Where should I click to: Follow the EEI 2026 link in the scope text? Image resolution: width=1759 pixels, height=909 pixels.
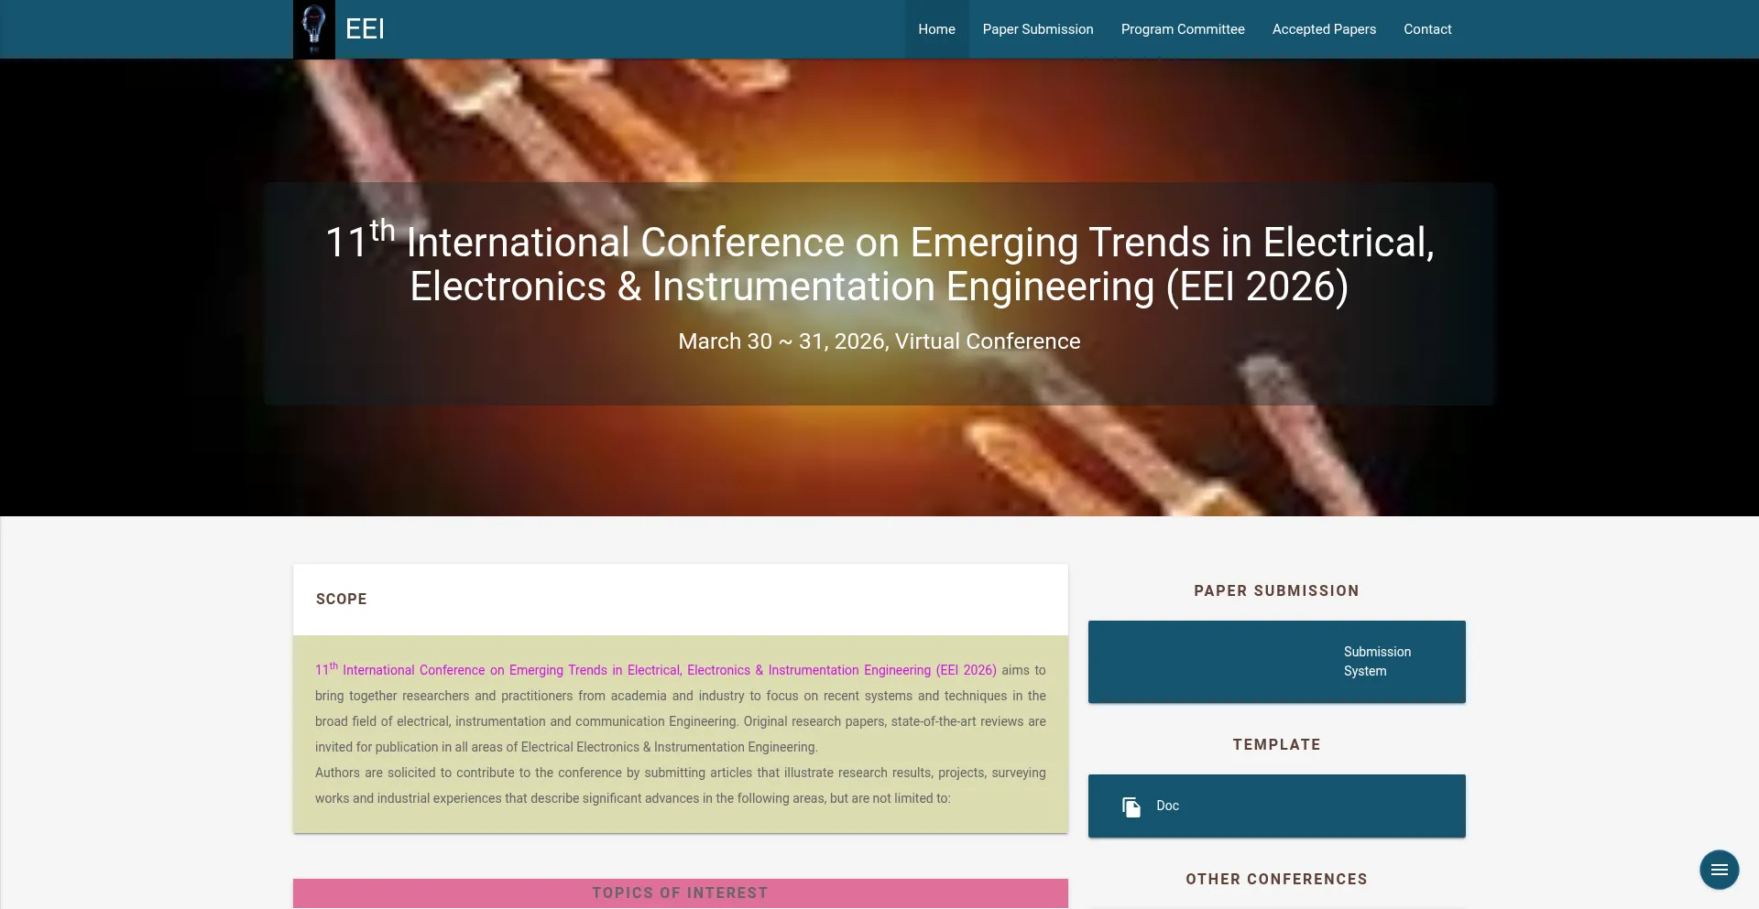(x=654, y=669)
